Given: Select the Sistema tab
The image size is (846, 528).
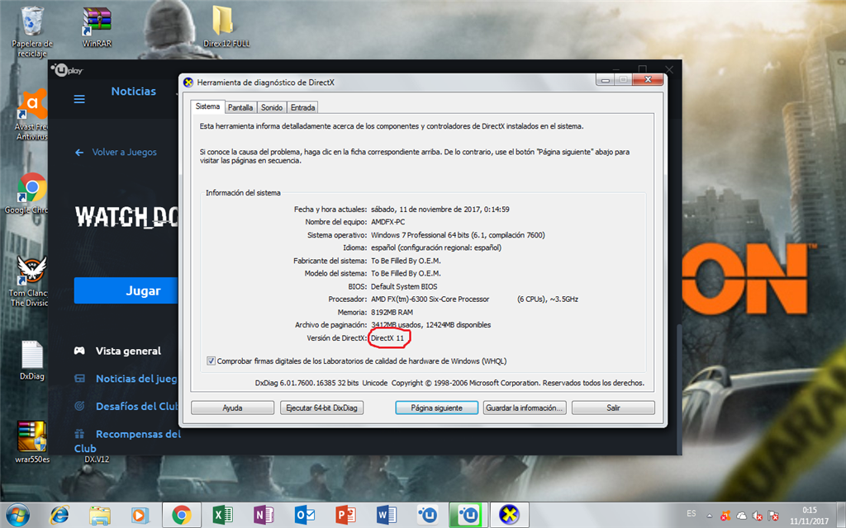Looking at the screenshot, I should (207, 106).
